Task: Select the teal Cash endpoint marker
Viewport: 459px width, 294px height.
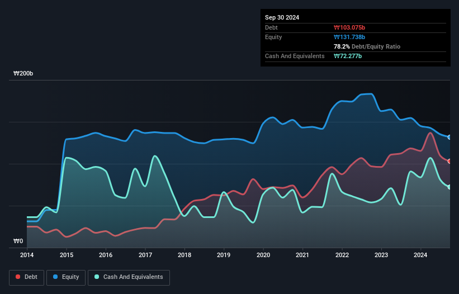Action: [x=449, y=187]
